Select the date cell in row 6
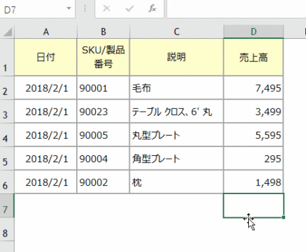 click(x=46, y=182)
